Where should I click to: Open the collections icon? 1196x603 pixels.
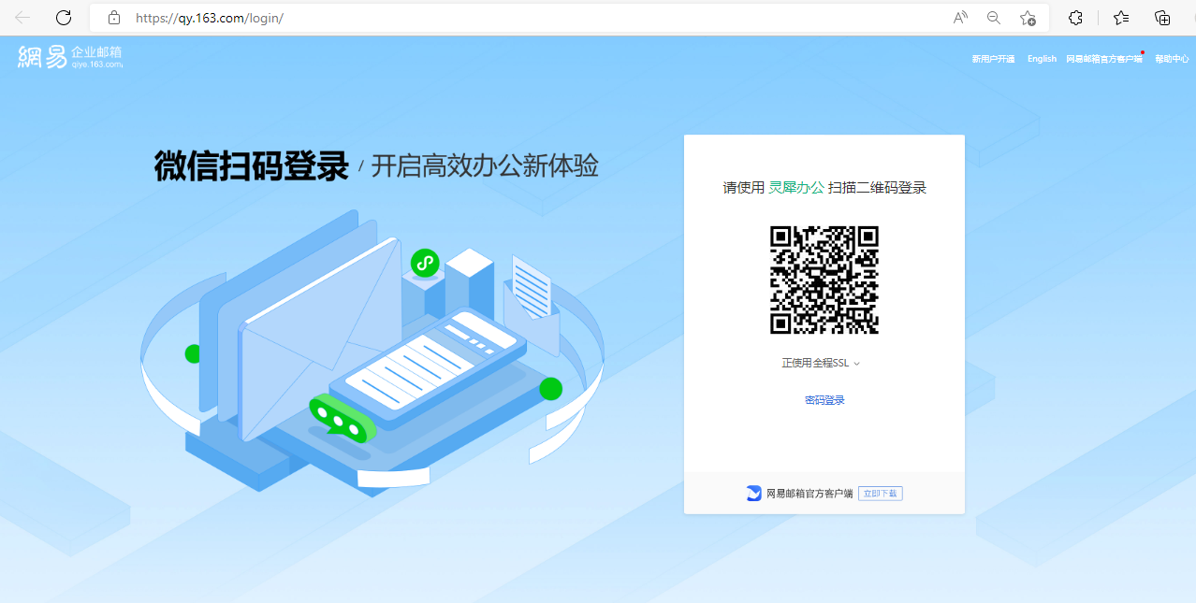pos(1162,17)
